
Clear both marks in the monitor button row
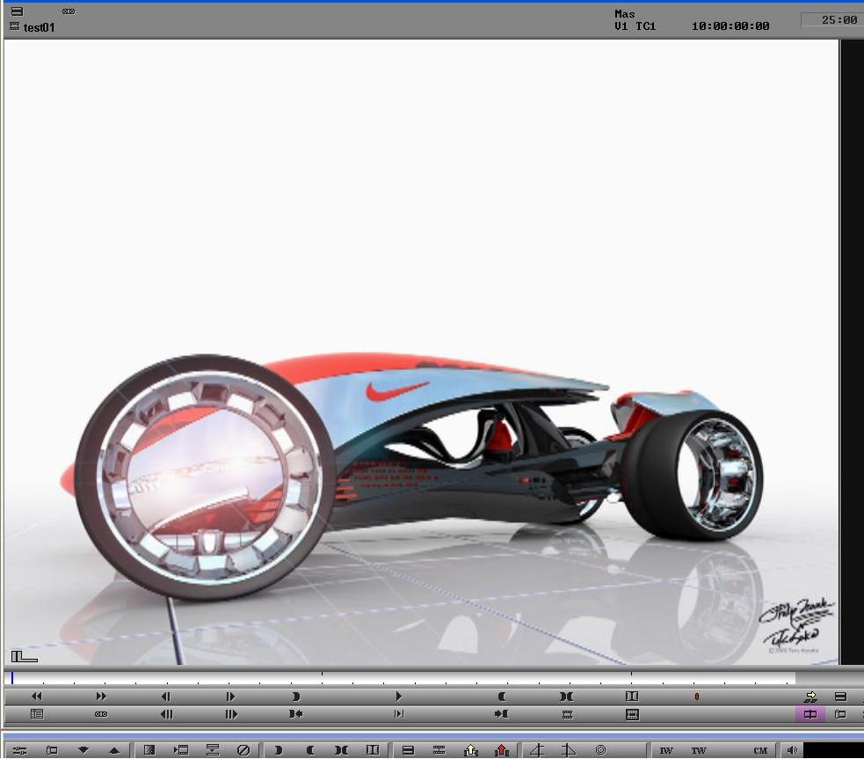point(631,697)
